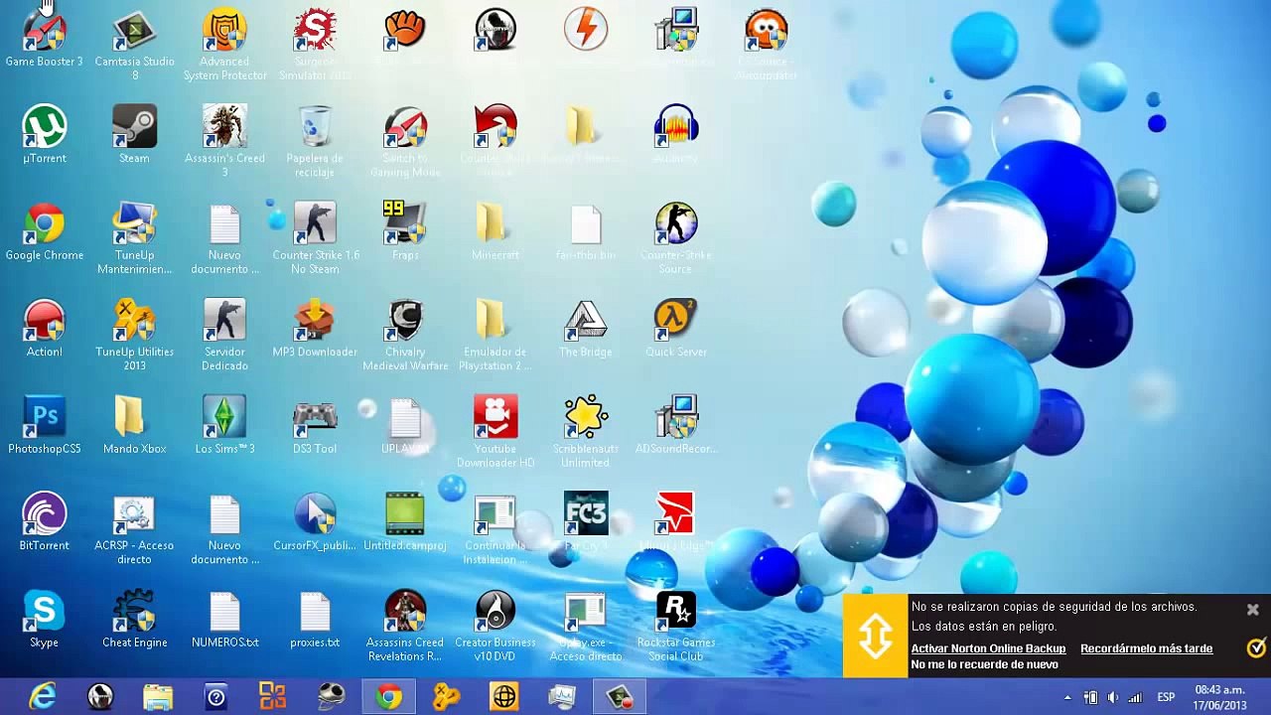Close the Norton backup notification
1271x715 pixels.
(1253, 609)
